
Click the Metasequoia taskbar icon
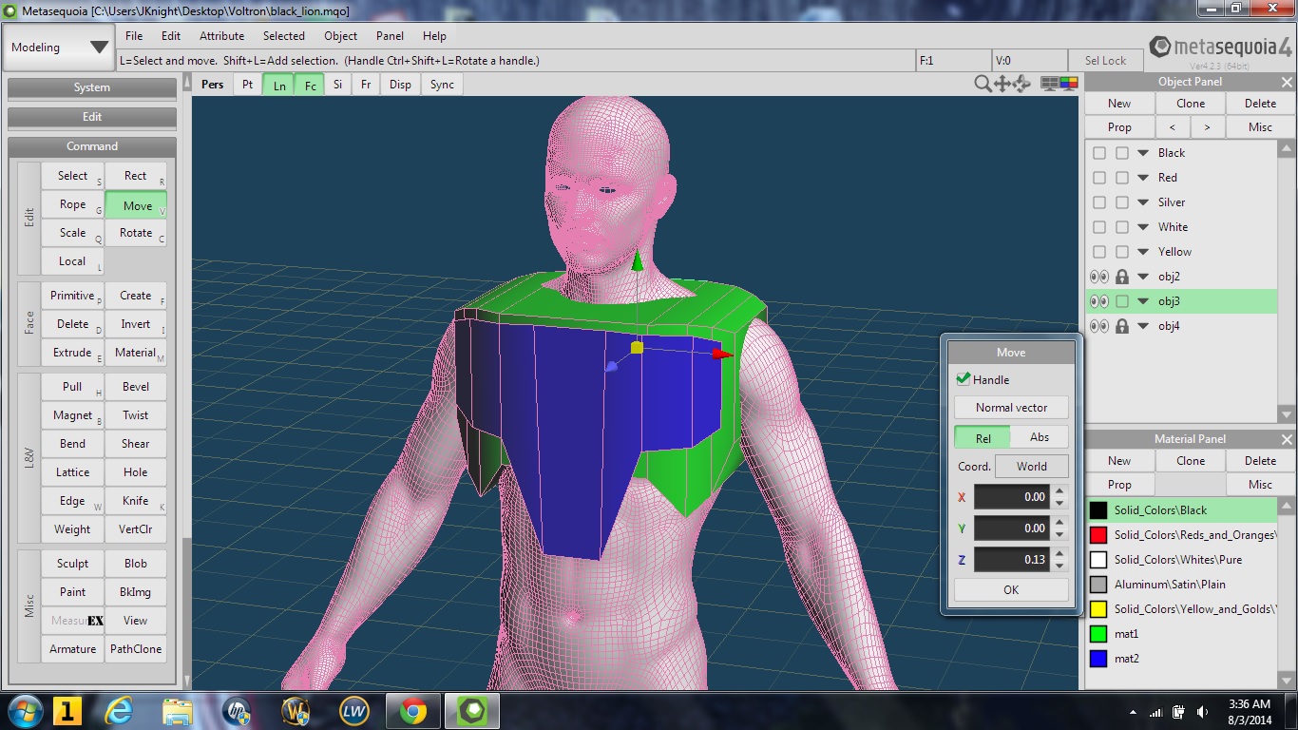[472, 711]
